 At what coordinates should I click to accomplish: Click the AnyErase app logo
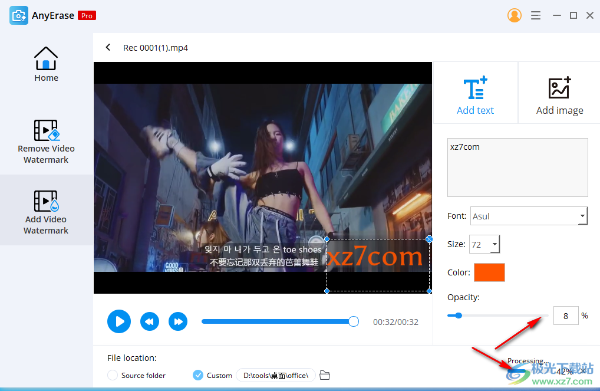point(19,16)
